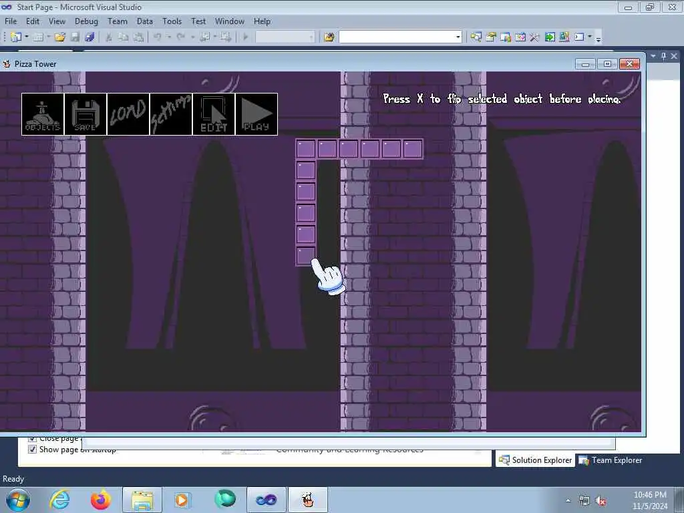Select the EDIT cursor tool in the editor
The image size is (684, 513).
coord(214,114)
